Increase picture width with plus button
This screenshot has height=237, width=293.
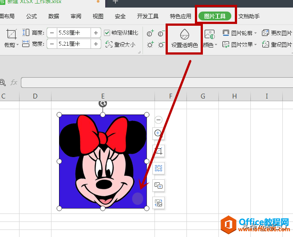[96, 44]
